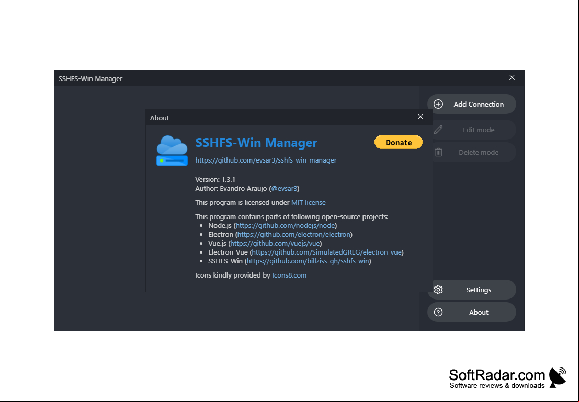Image resolution: width=579 pixels, height=402 pixels.
Task: Click the 'Electron' list item label
Action: point(221,234)
